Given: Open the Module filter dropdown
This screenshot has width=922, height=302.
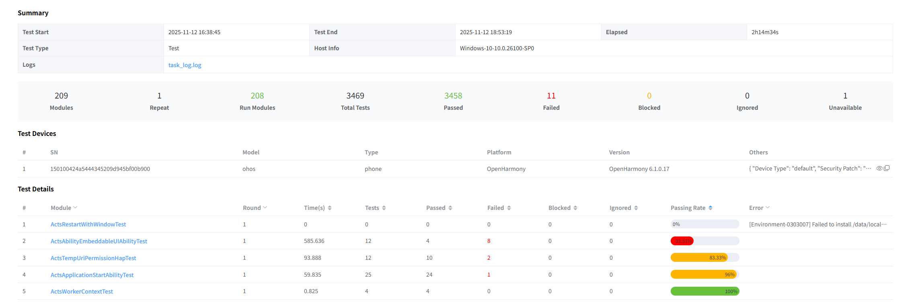Looking at the screenshot, I should 75,207.
